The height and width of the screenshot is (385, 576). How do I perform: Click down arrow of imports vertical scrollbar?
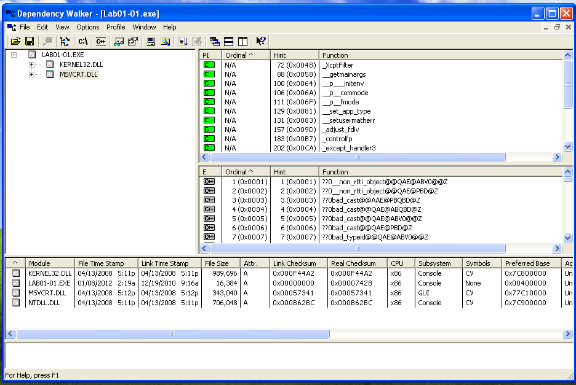tap(567, 147)
